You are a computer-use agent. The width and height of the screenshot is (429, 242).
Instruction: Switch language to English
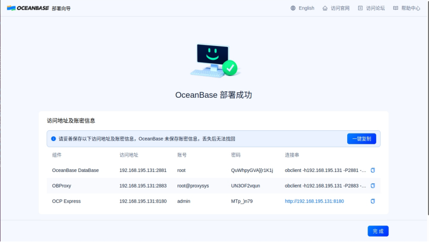[306, 8]
